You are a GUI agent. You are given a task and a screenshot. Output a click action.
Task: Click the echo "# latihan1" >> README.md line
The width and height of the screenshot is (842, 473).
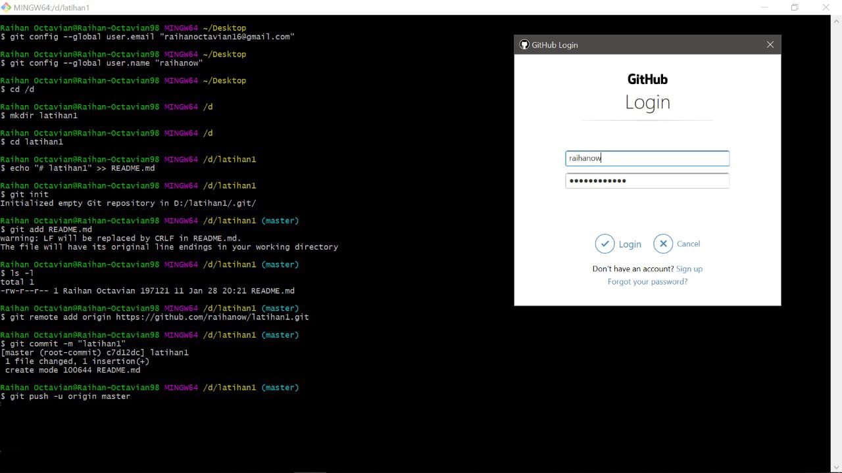tap(78, 168)
